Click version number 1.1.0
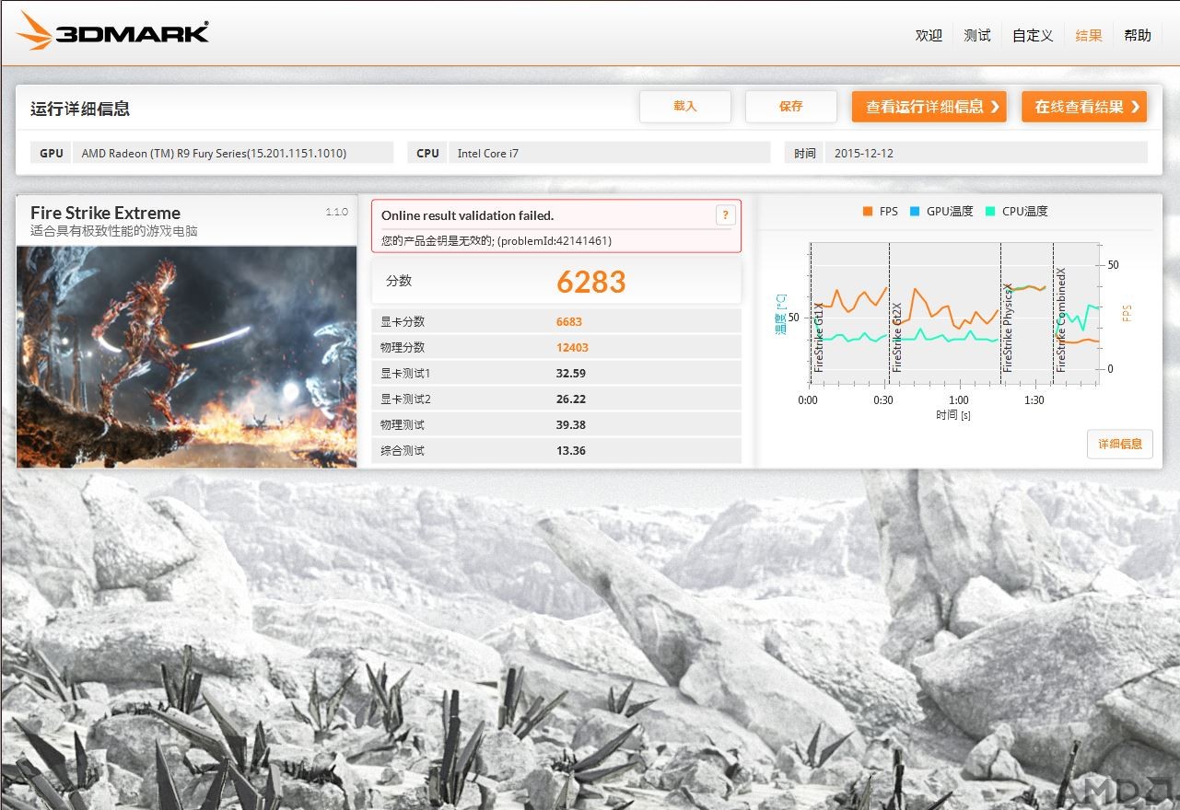Viewport: 1180px width, 810px height. [x=336, y=212]
